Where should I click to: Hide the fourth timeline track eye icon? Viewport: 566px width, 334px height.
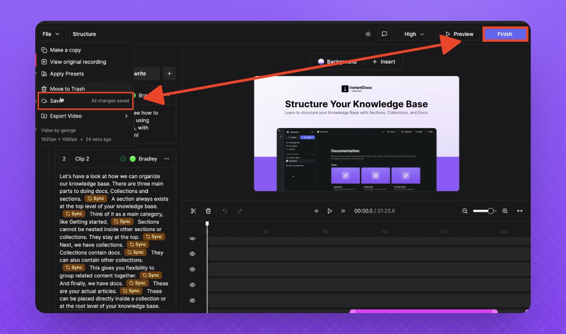(x=192, y=285)
